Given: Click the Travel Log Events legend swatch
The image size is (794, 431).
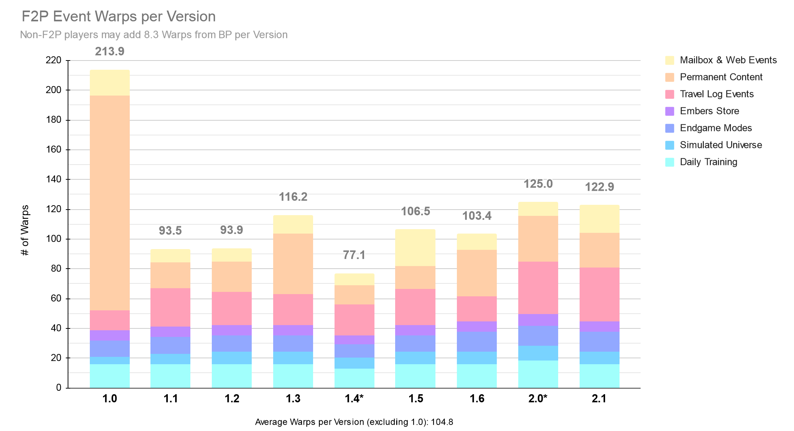Looking at the screenshot, I should 669,94.
